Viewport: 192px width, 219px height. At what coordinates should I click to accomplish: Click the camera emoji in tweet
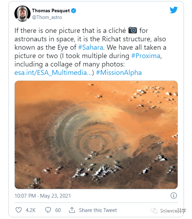[x=133, y=30]
